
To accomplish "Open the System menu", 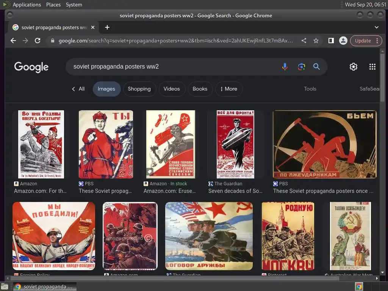I will point(74,5).
